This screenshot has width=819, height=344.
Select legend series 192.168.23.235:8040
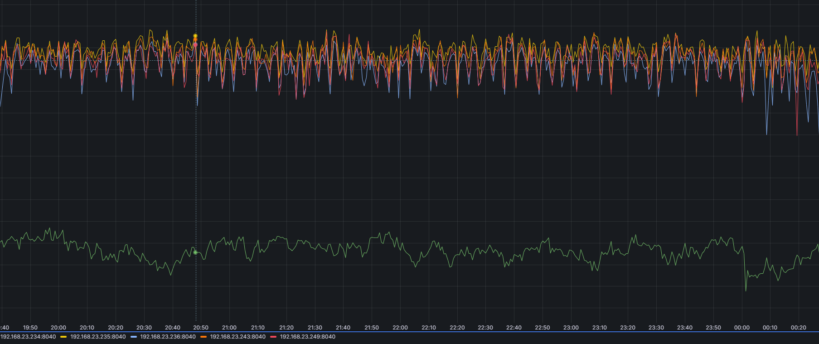[x=98, y=337]
